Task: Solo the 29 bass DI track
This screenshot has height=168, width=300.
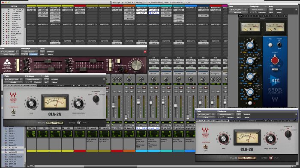Action: coord(127,92)
